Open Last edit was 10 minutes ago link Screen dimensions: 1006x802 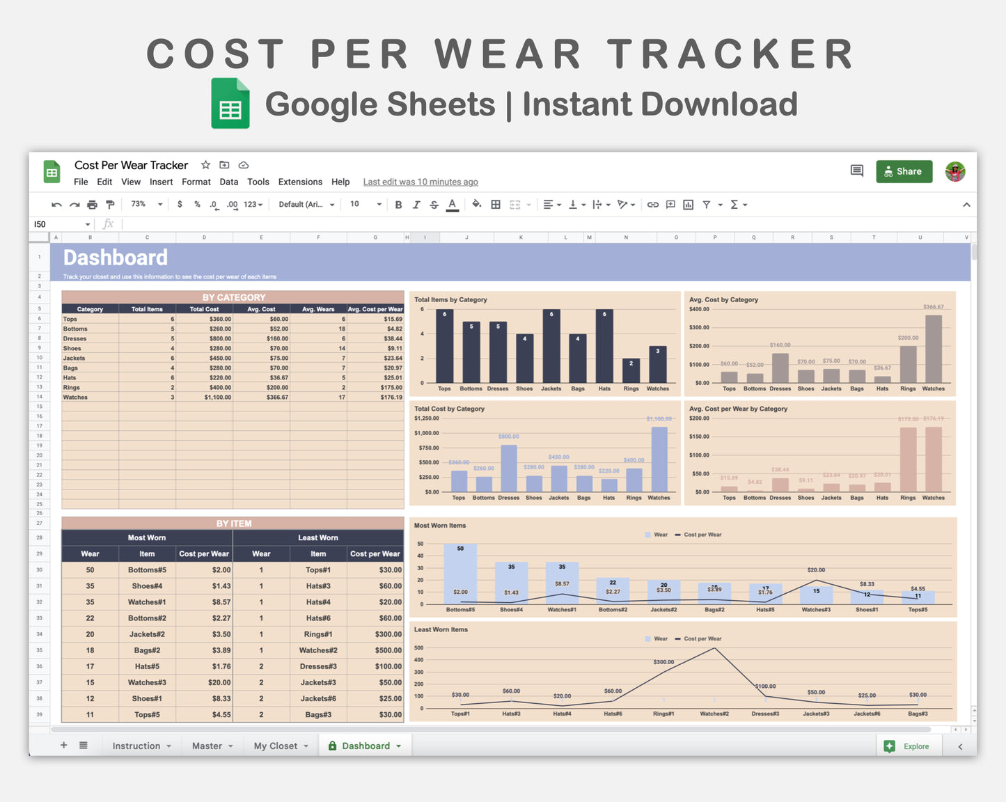tap(420, 182)
